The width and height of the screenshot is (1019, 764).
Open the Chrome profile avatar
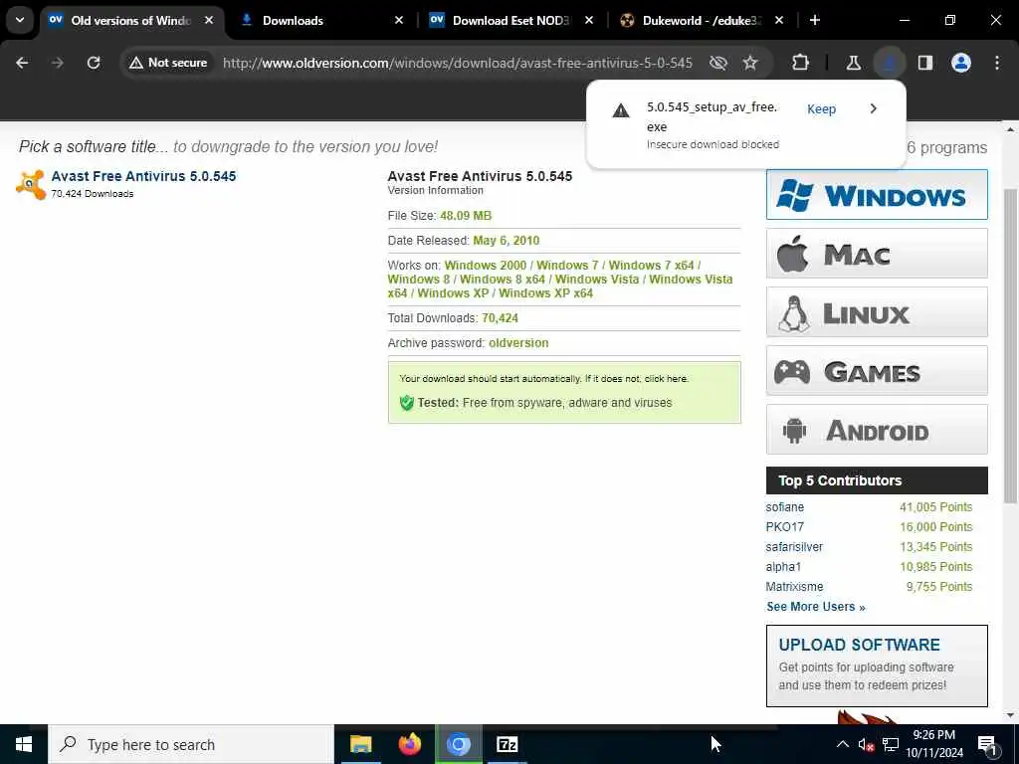click(961, 63)
